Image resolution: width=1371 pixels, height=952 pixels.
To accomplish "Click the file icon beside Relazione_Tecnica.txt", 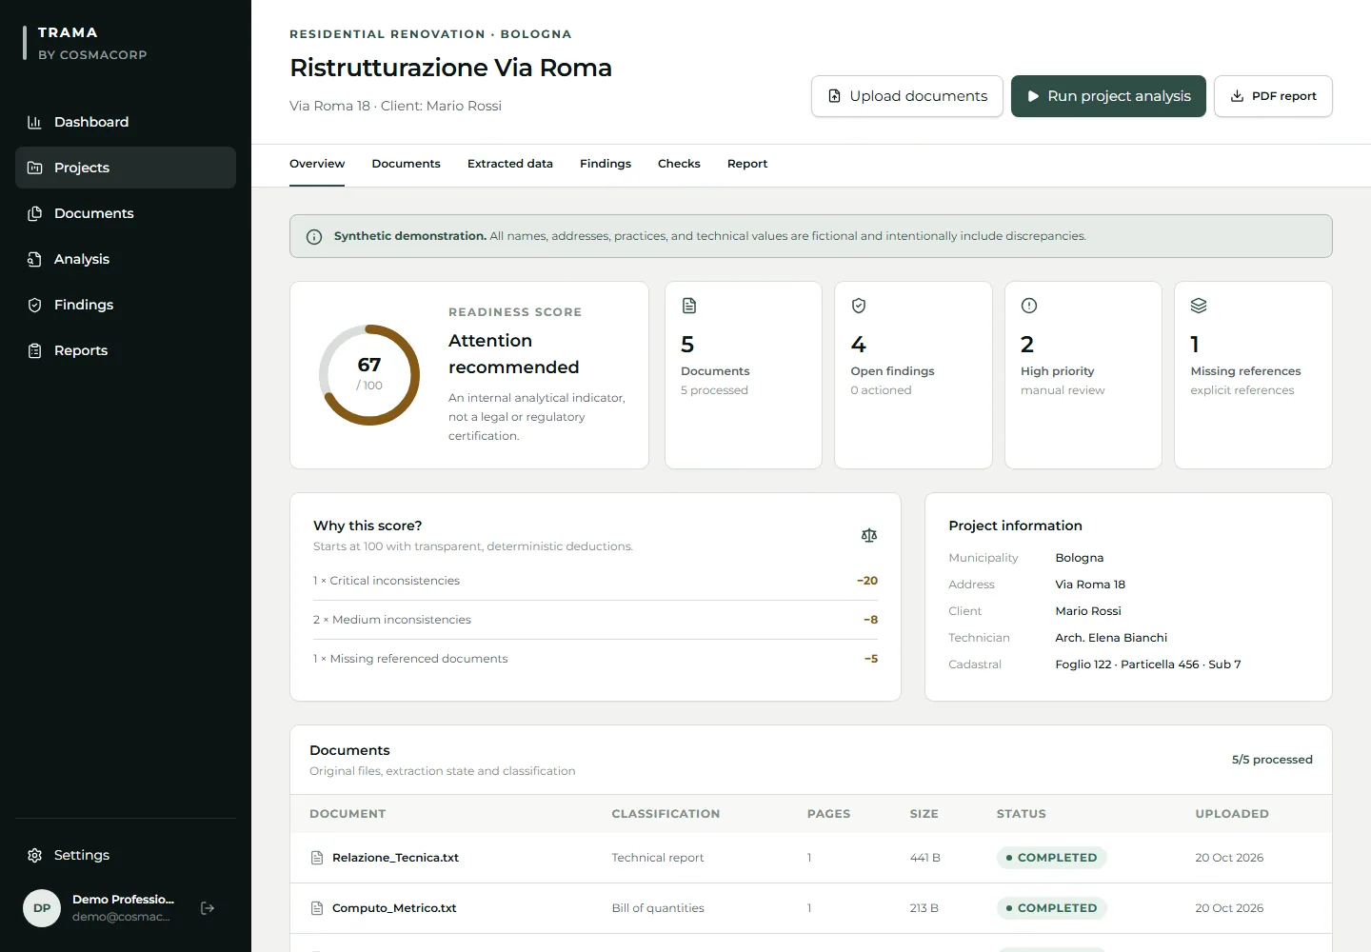I will [318, 858].
